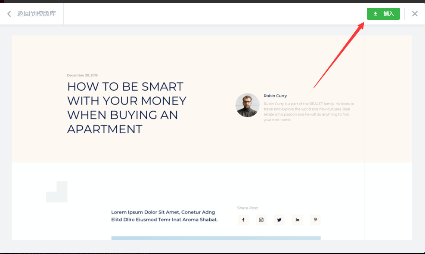Viewport: 425px width, 254px height.
Task: Return to template library via 返回到模版库
Action: [x=36, y=14]
